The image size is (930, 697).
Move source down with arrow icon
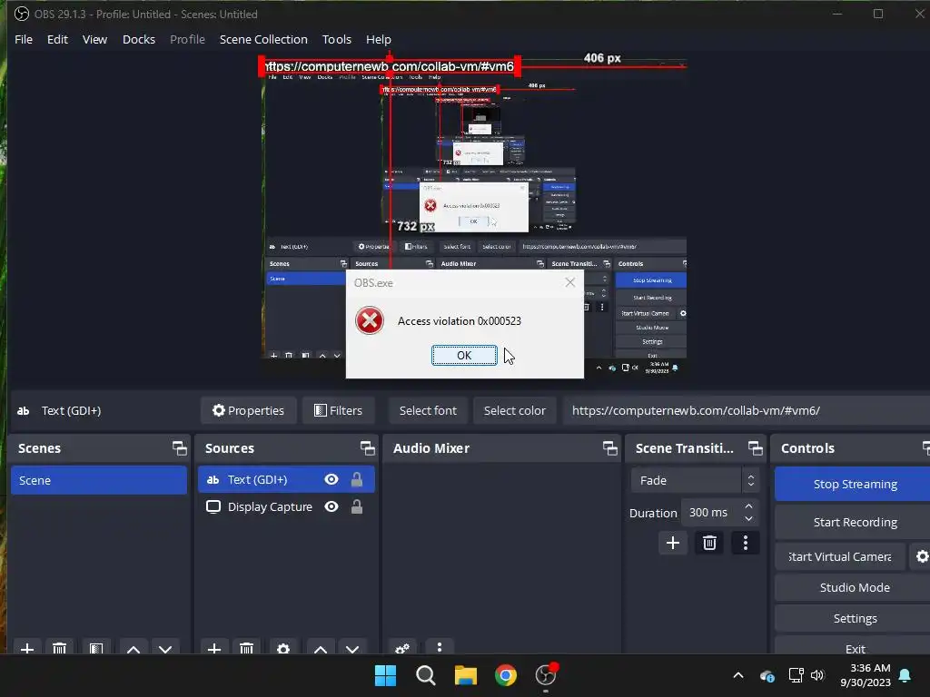[x=352, y=648]
